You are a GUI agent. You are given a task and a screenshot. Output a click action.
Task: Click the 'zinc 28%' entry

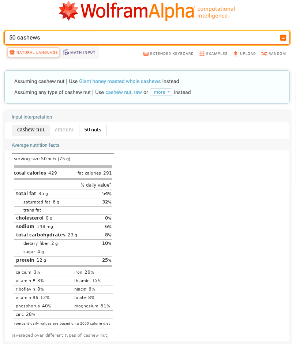(26, 314)
